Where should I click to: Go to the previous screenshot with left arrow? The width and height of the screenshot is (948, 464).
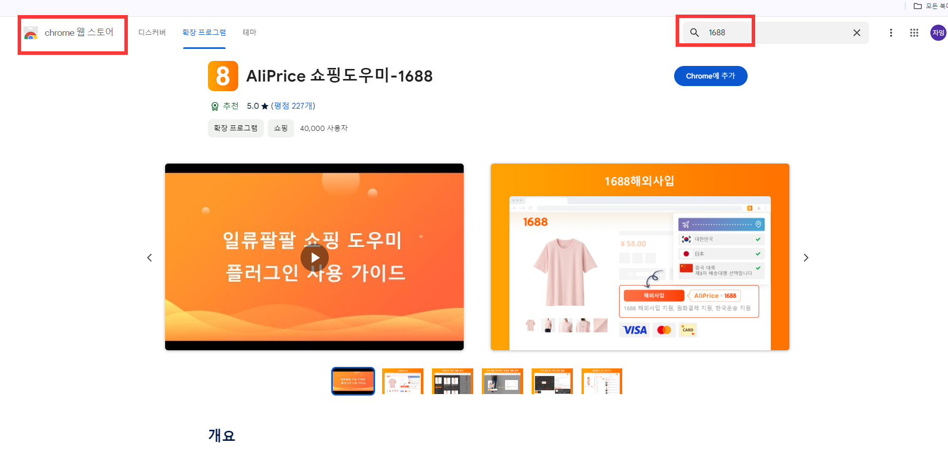(x=149, y=258)
